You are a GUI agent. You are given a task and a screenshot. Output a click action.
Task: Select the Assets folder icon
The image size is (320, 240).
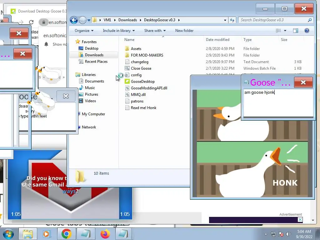pyautogui.click(x=127, y=48)
